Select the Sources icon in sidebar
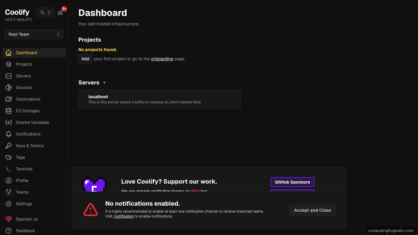Screen dimensions: 418x235 tap(9, 88)
